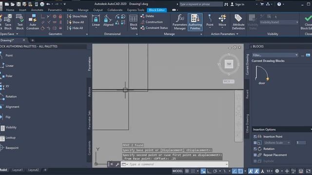
Task: Toggle snap mode in status bar
Action: click(193, 171)
